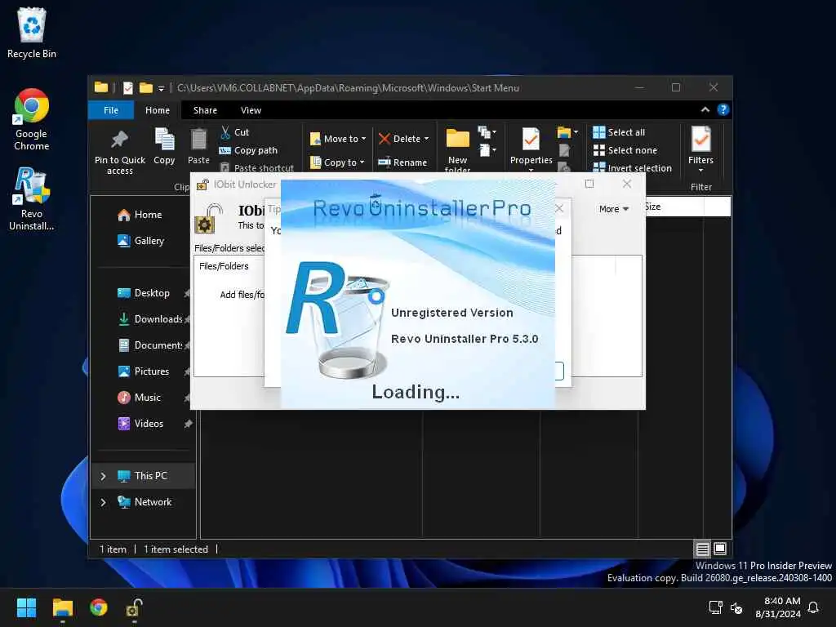
Task: Click the "1 item selected" status text
Action: (176, 549)
